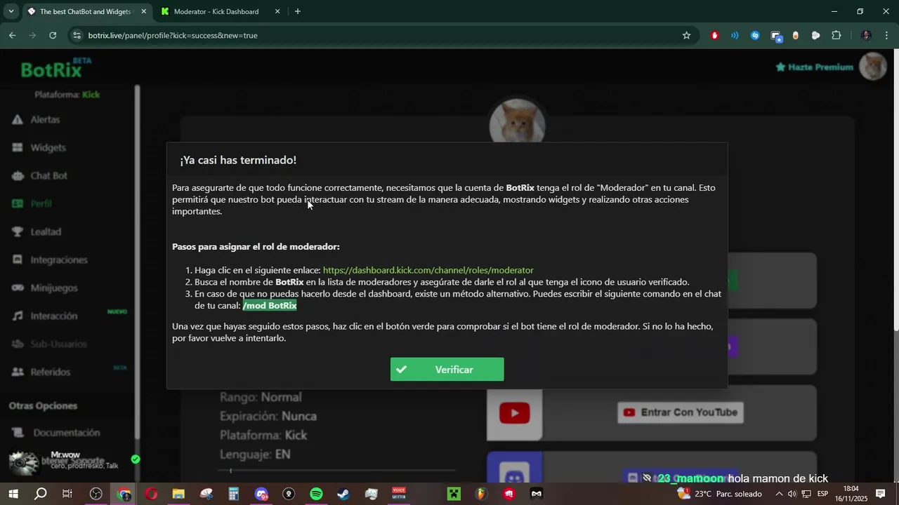Click Hazte Premium link

[x=814, y=67]
